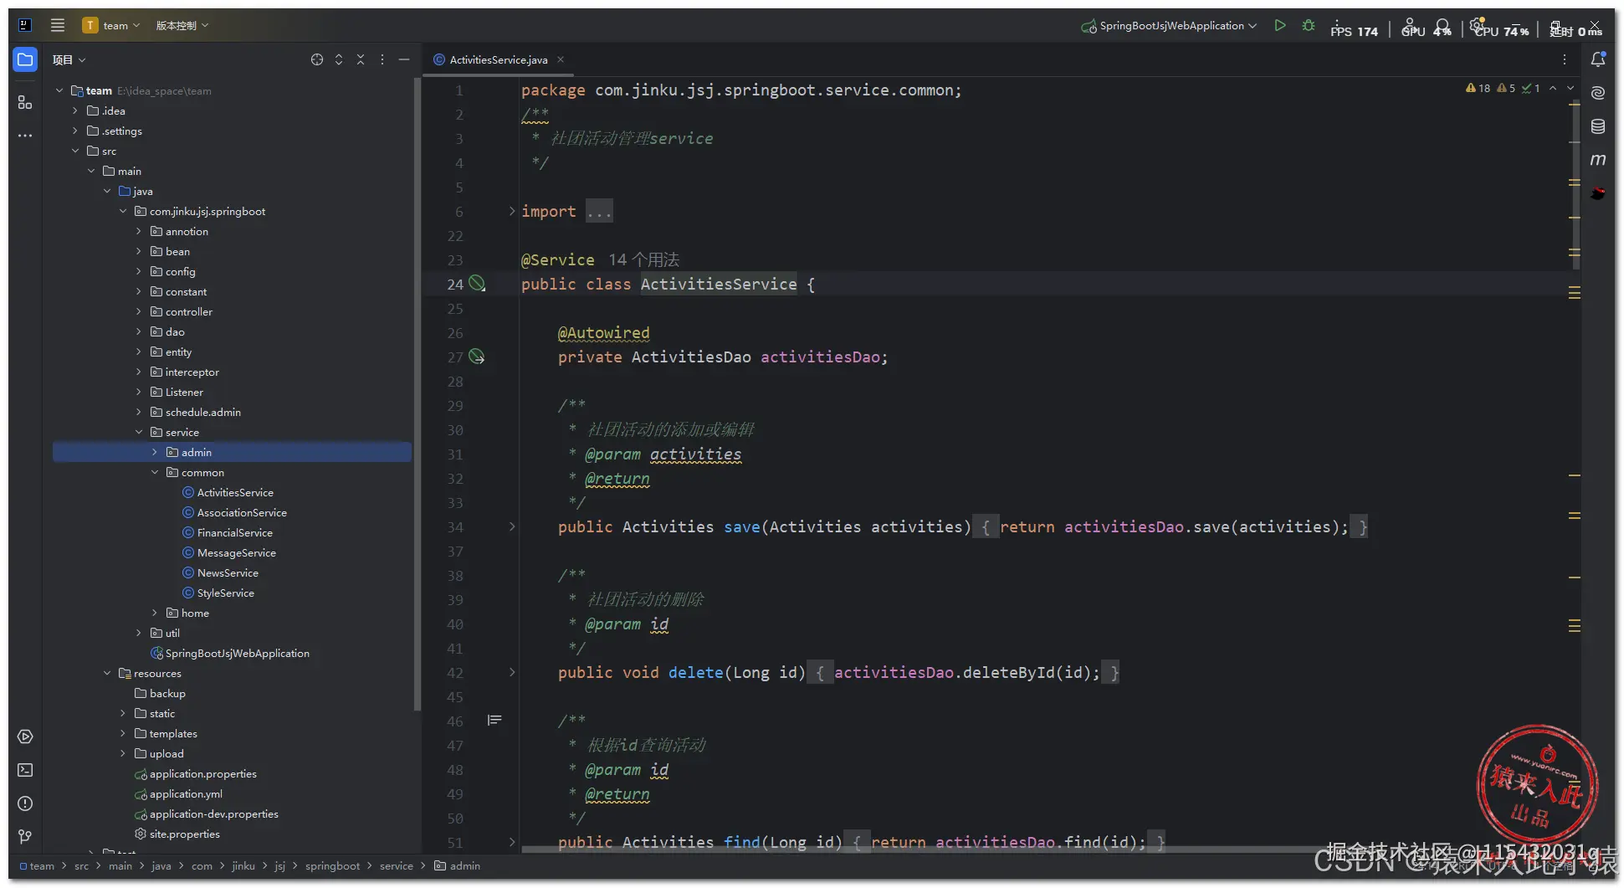Collapse the common package

point(155,472)
